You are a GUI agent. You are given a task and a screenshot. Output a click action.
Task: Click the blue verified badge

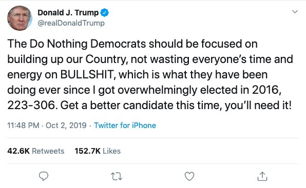point(104,13)
